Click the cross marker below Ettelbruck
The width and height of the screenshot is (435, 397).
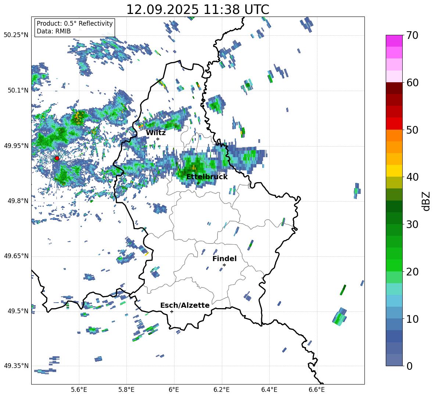click(198, 183)
